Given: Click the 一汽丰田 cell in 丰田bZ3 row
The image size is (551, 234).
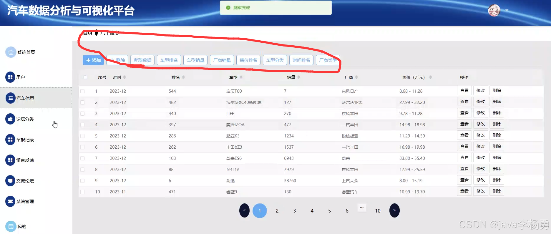Looking at the screenshot, I should pos(350,147).
